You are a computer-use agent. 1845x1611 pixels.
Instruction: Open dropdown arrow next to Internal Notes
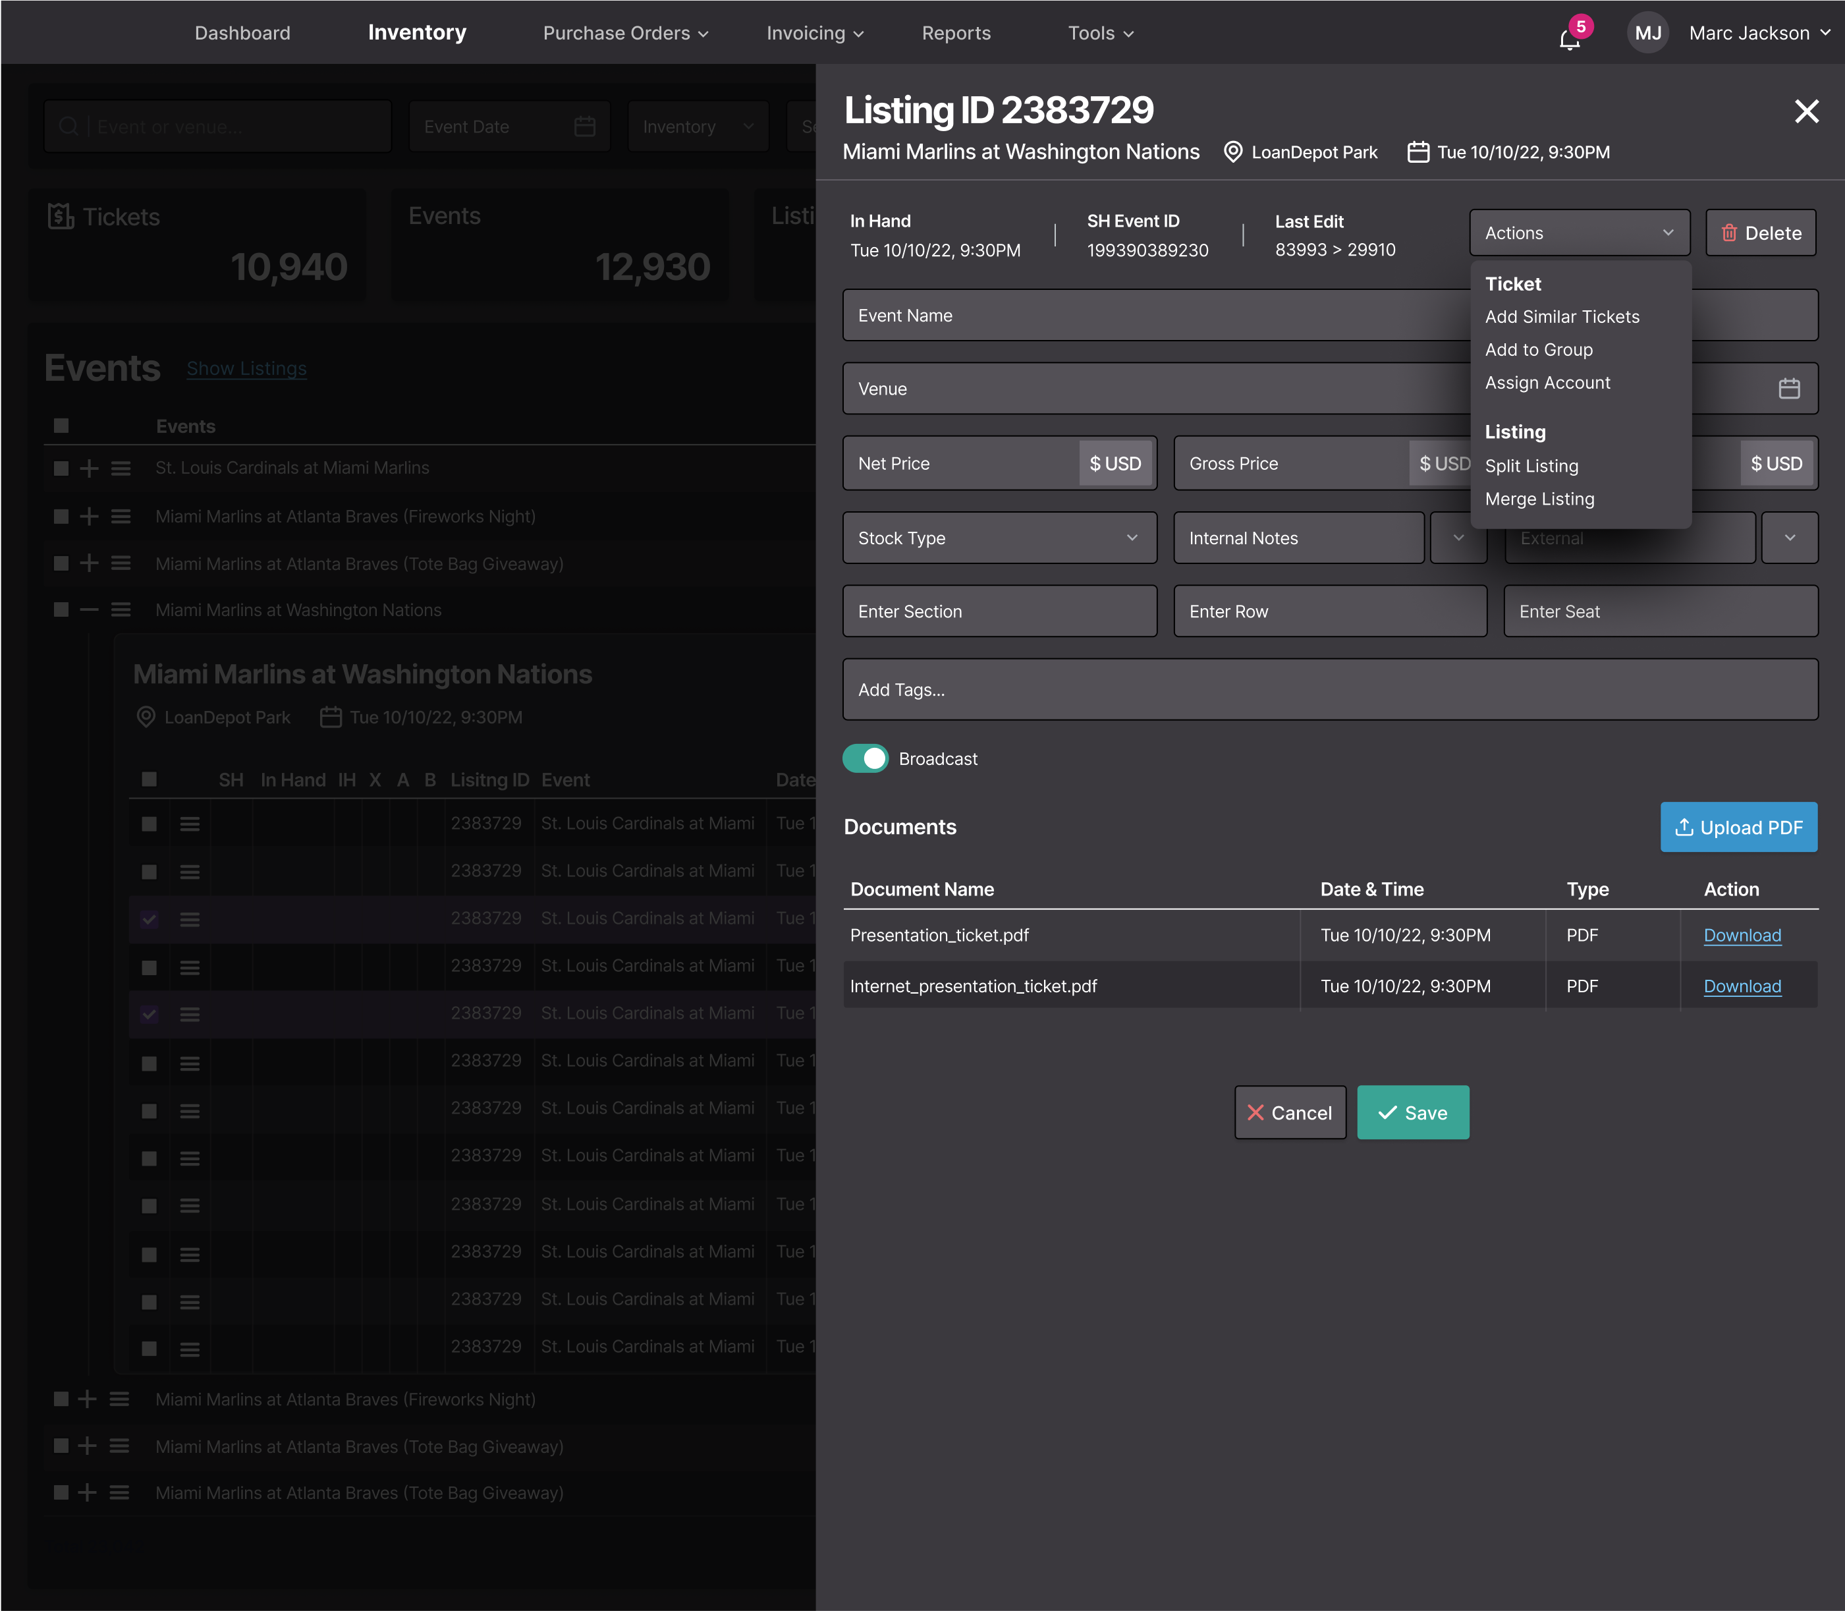coord(1458,538)
